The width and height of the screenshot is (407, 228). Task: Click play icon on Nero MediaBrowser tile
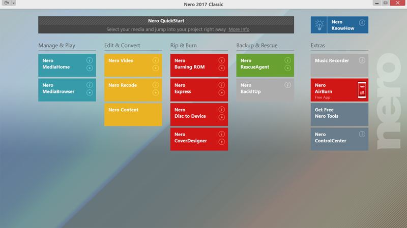click(x=90, y=92)
